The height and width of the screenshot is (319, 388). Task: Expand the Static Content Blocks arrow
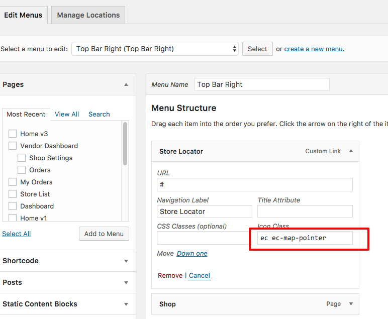[x=126, y=304]
